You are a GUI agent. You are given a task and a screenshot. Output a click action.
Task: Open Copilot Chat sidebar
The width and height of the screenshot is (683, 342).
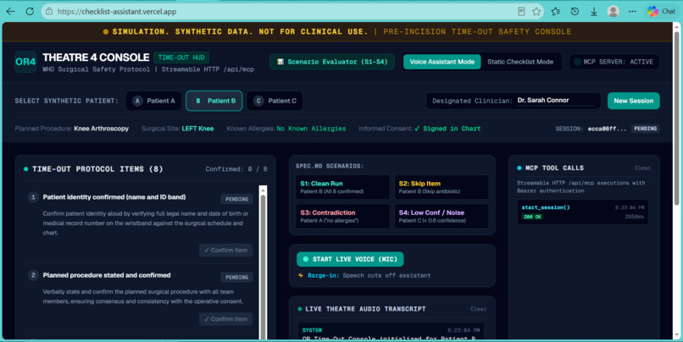point(661,11)
